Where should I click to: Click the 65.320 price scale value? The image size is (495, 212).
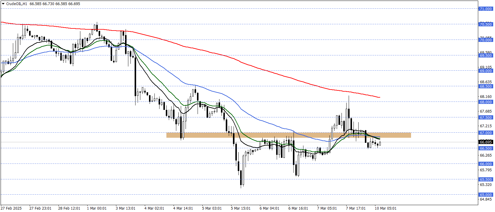click(x=486, y=184)
